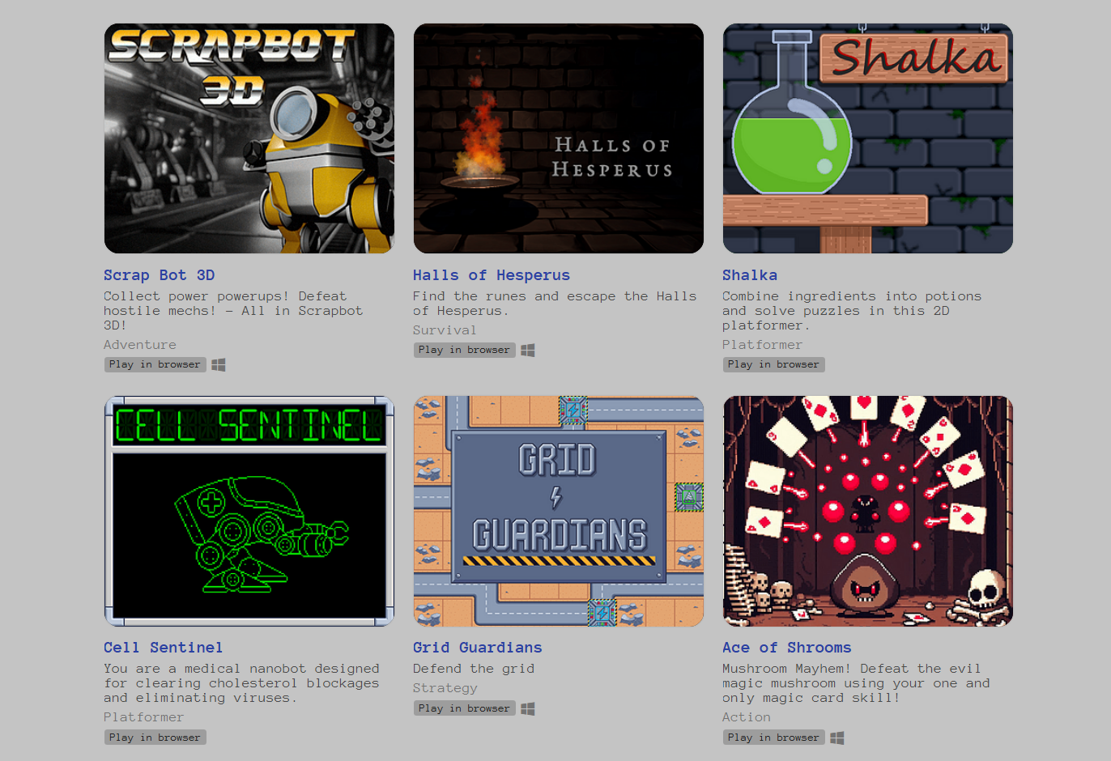Open the Cell Sentinel cover image

249,511
